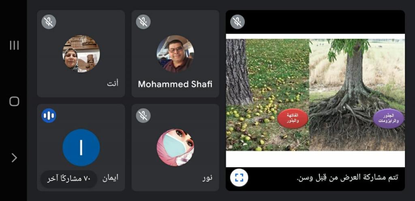Select the woman's profile photo on the أنت tile

coord(81,54)
